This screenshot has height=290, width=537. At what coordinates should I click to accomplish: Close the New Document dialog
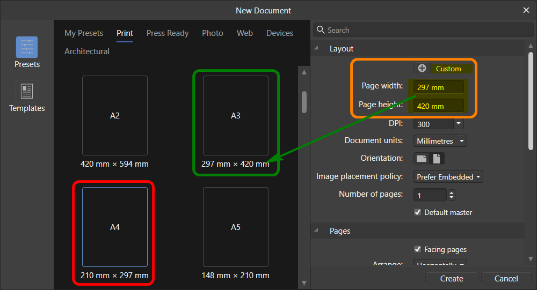tap(526, 10)
